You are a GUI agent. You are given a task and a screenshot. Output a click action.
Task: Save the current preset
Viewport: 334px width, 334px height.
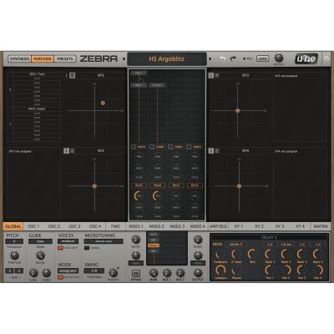(262, 58)
